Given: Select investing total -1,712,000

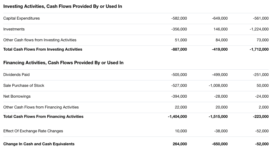Looking at the screenshot, I should (259, 49).
